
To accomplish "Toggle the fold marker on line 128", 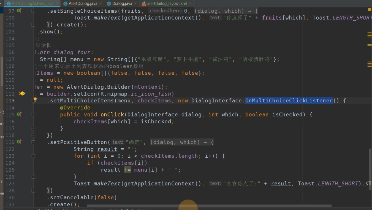I will pos(33,190).
